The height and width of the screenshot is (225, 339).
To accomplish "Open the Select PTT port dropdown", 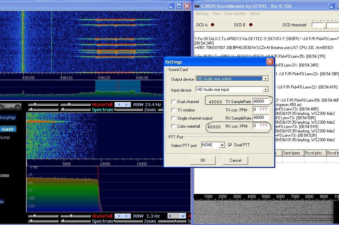I will [x=222, y=145].
